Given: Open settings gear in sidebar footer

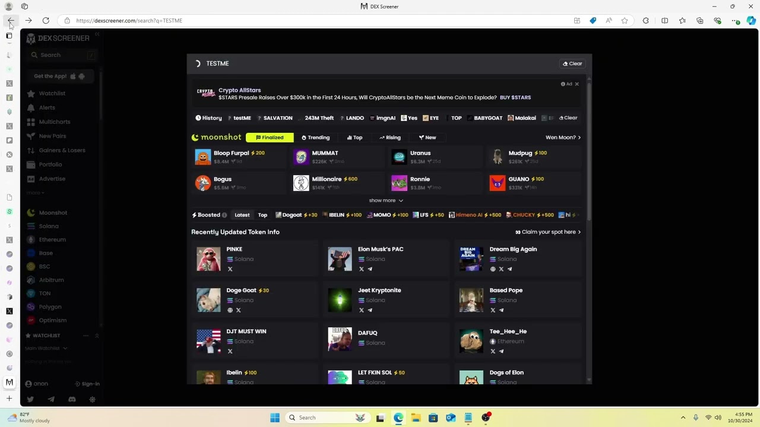Looking at the screenshot, I should tap(92, 400).
